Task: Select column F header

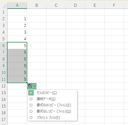Action: pyautogui.click(x=114, y=5)
